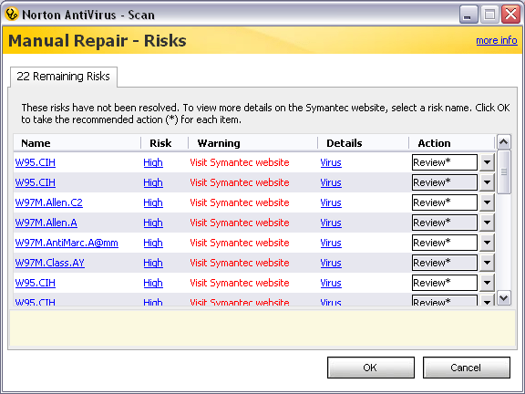
Task: Click Visit Symantec website text for W97M.AntiMarc.A@mm
Action: (240, 243)
